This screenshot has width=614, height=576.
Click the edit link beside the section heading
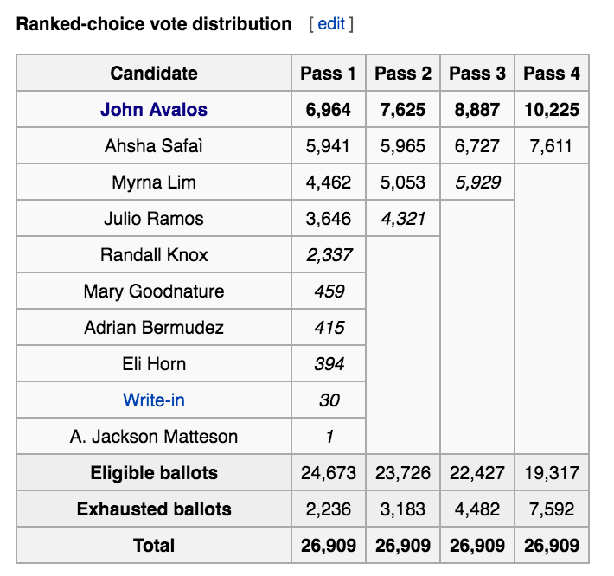tap(331, 24)
